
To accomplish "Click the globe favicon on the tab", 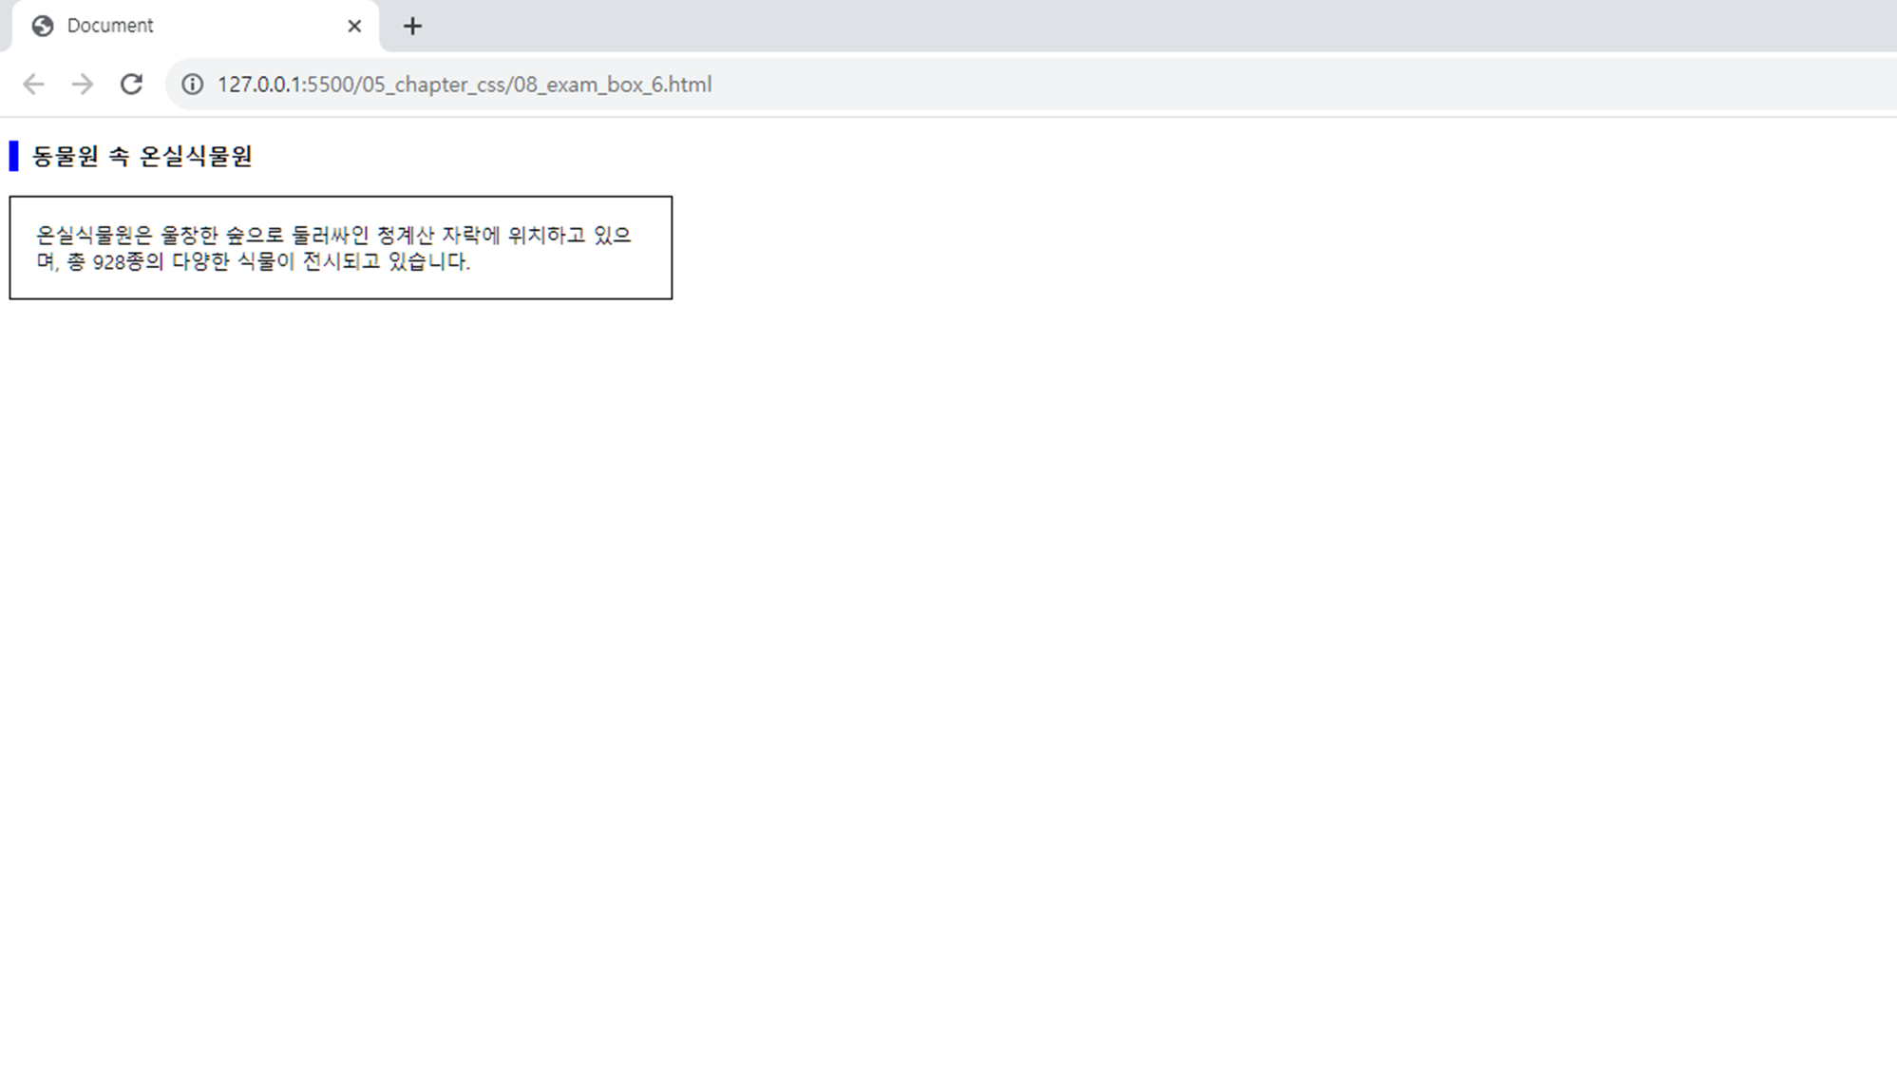I will [43, 26].
